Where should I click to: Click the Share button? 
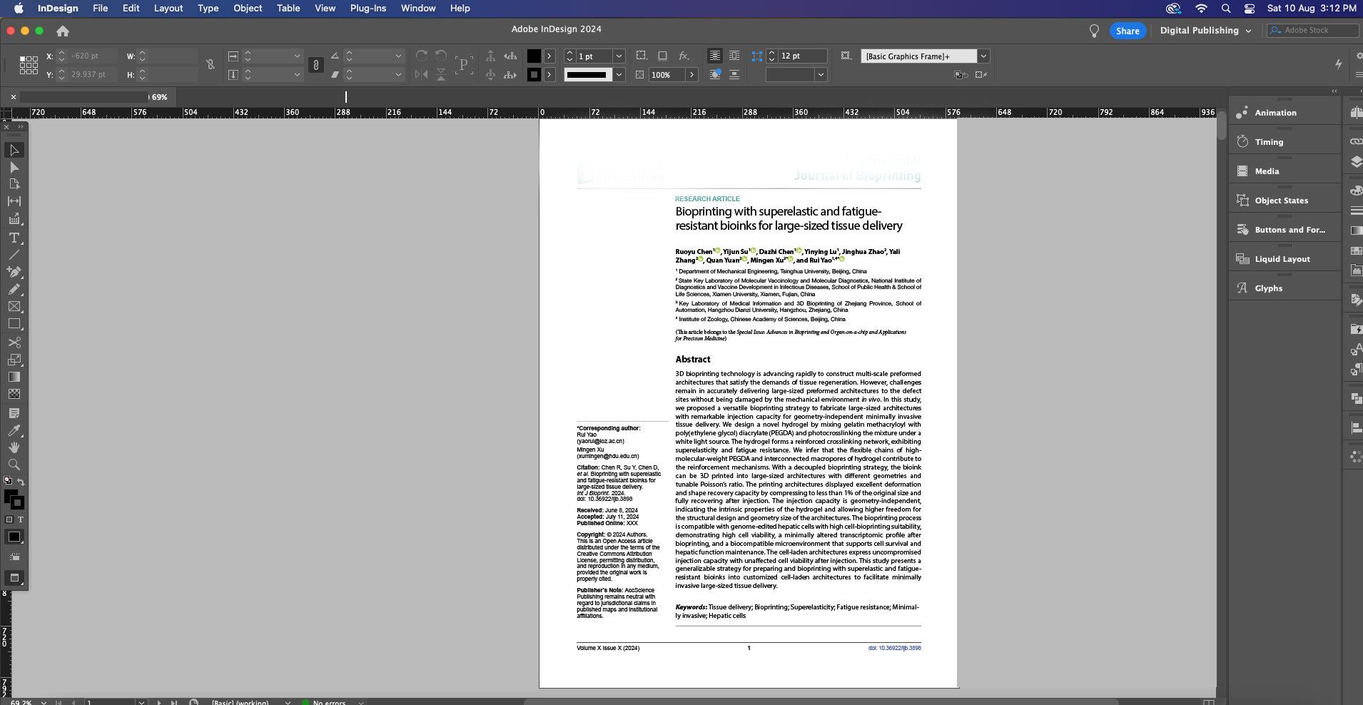click(1128, 31)
